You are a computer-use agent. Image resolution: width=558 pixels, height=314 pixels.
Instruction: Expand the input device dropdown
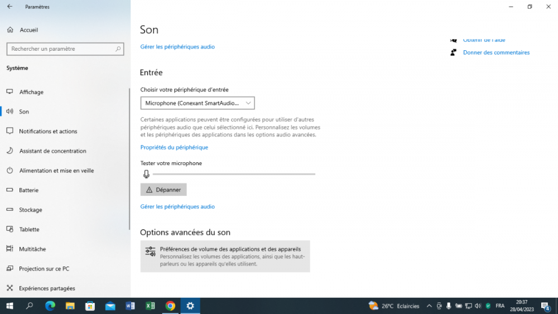point(198,103)
